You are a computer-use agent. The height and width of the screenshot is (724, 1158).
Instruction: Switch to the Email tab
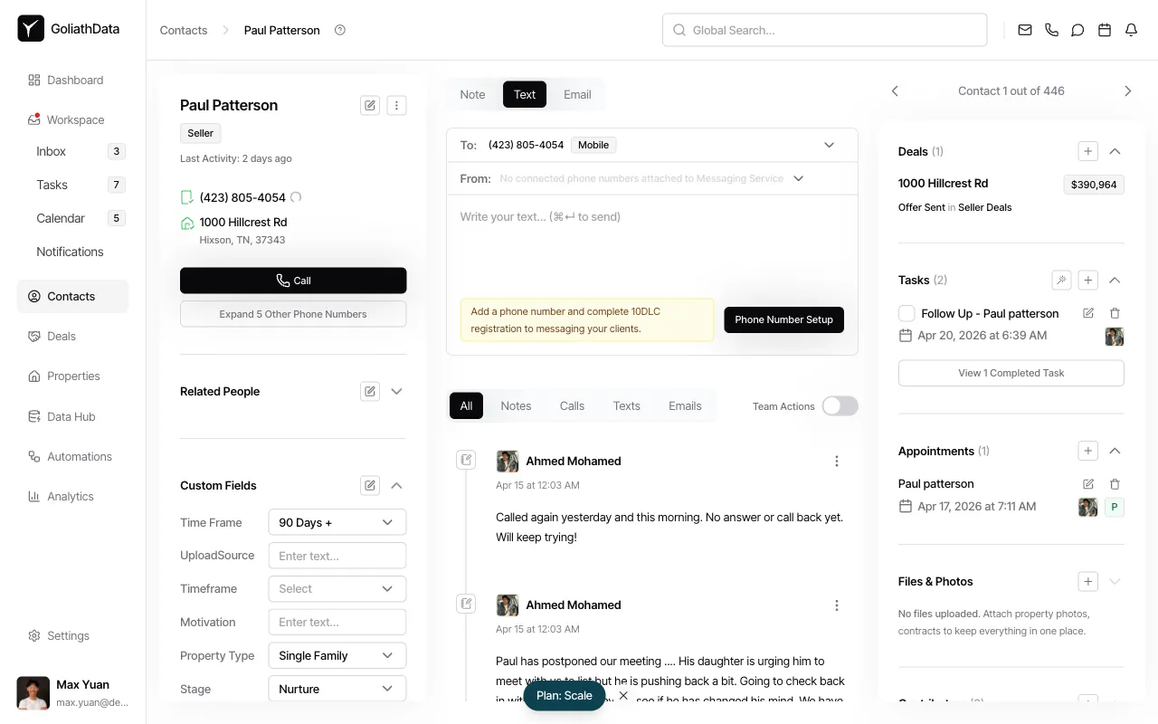click(577, 94)
